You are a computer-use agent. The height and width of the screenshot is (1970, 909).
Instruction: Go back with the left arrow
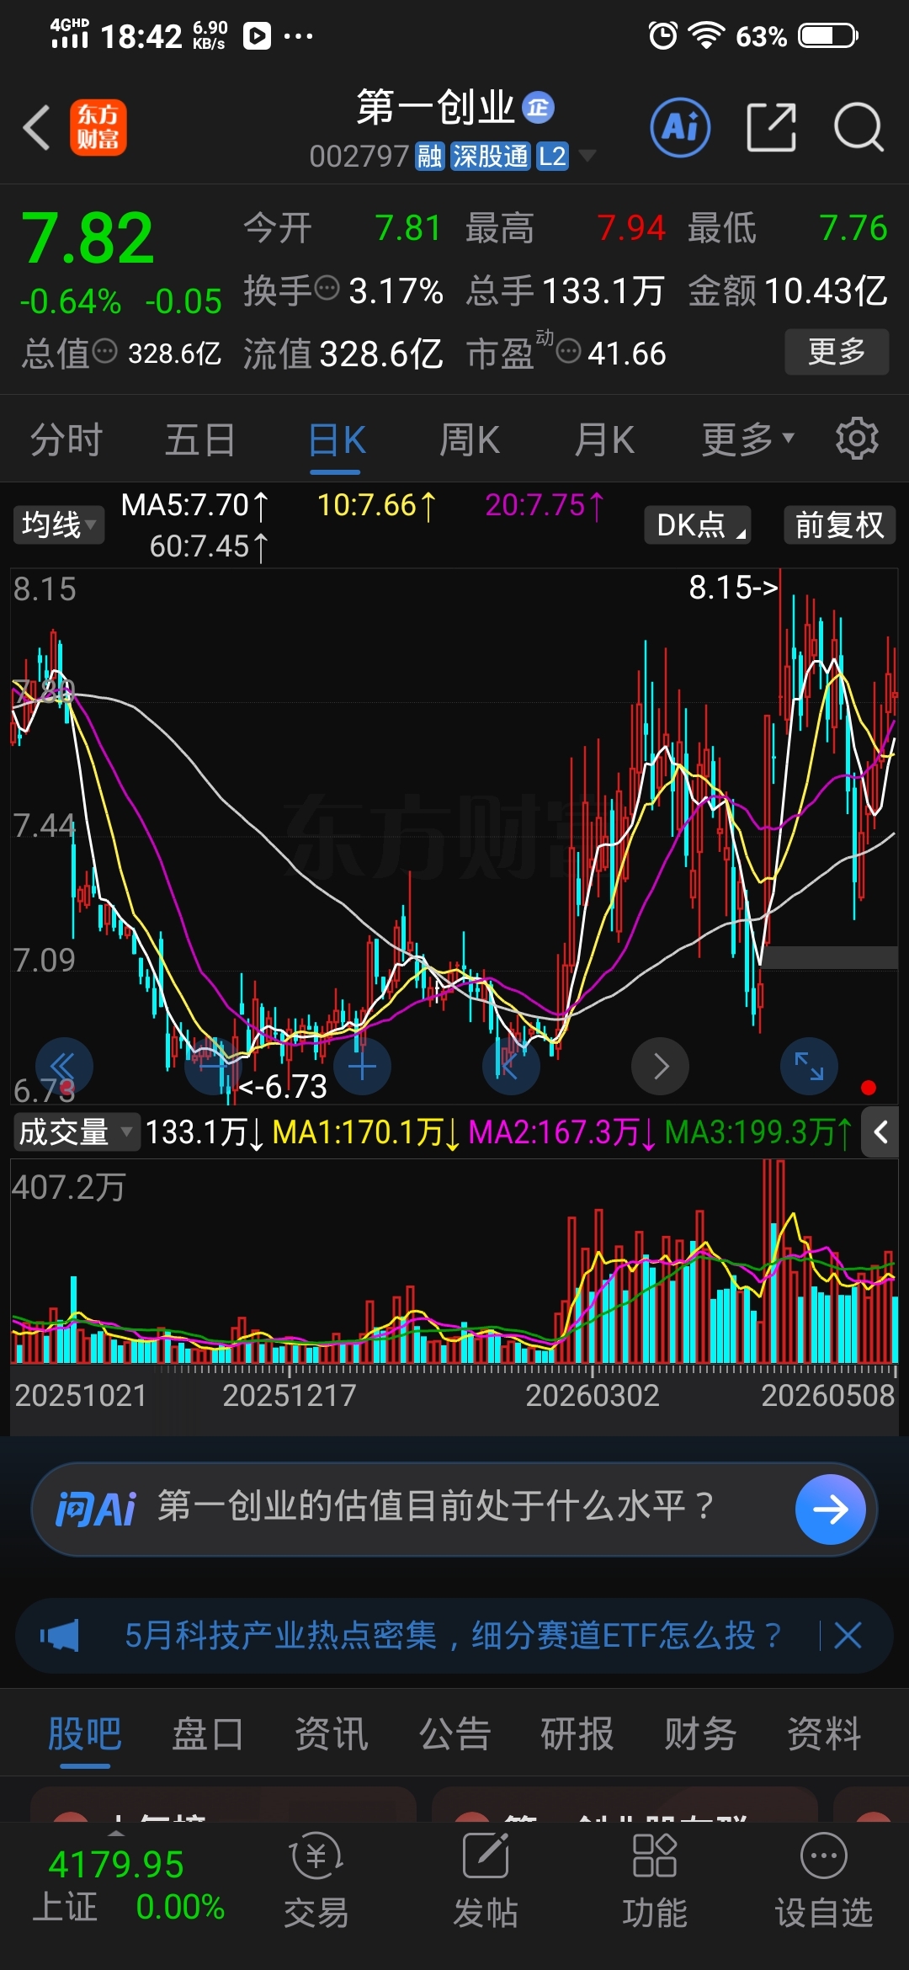(x=36, y=128)
